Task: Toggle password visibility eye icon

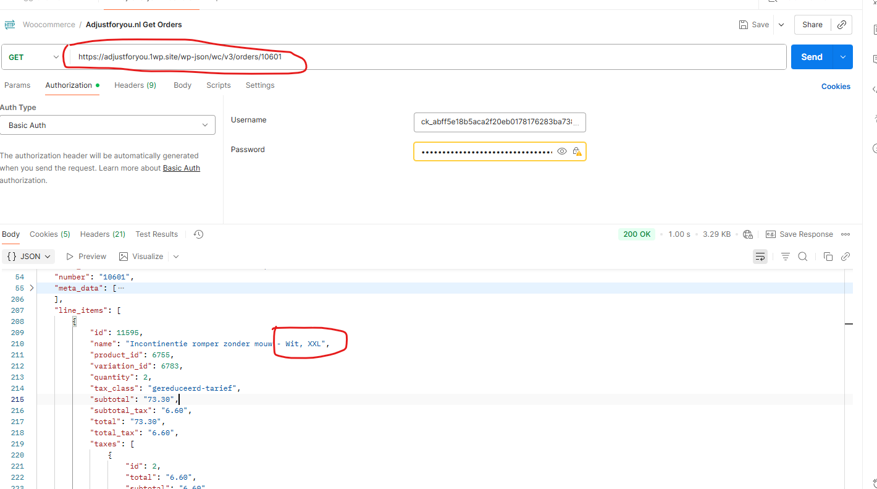Action: [x=562, y=151]
